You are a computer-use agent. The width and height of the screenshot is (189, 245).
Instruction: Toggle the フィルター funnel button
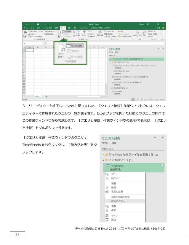click(84, 34)
